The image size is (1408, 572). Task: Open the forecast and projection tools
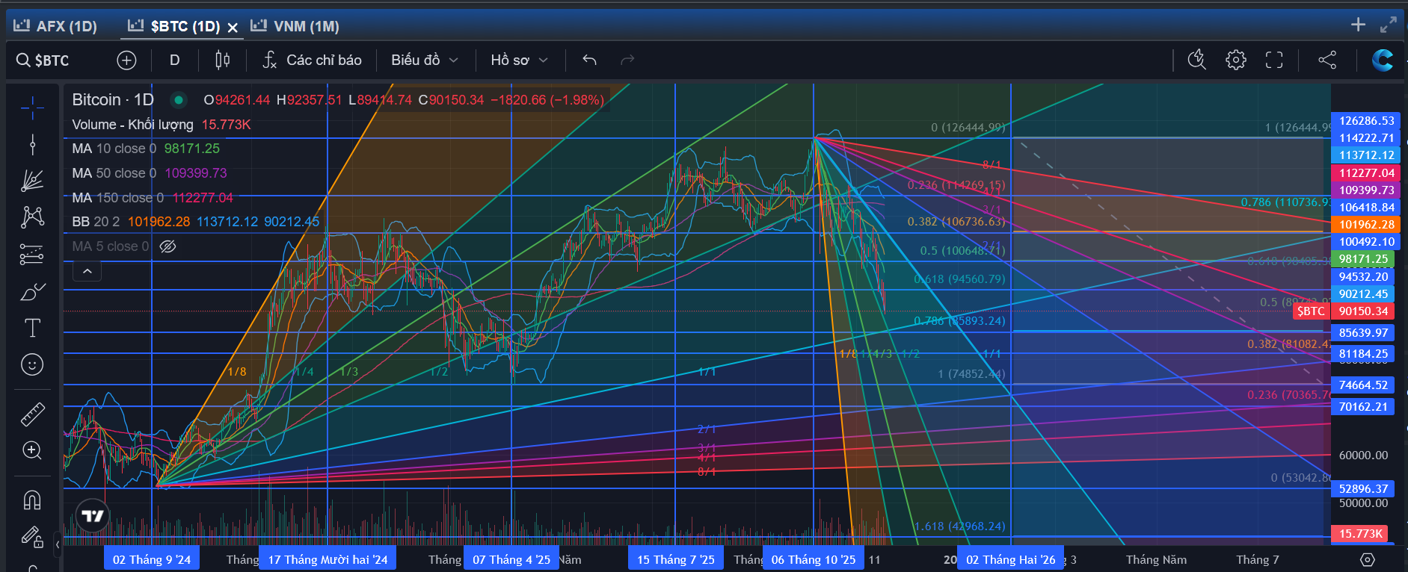click(x=32, y=255)
